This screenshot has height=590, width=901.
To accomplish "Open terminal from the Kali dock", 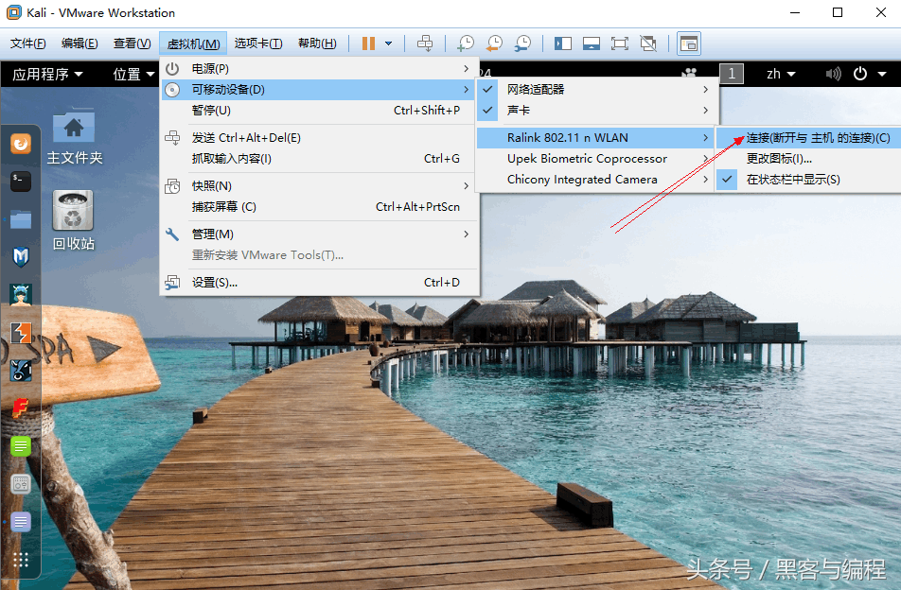I will pyautogui.click(x=21, y=182).
